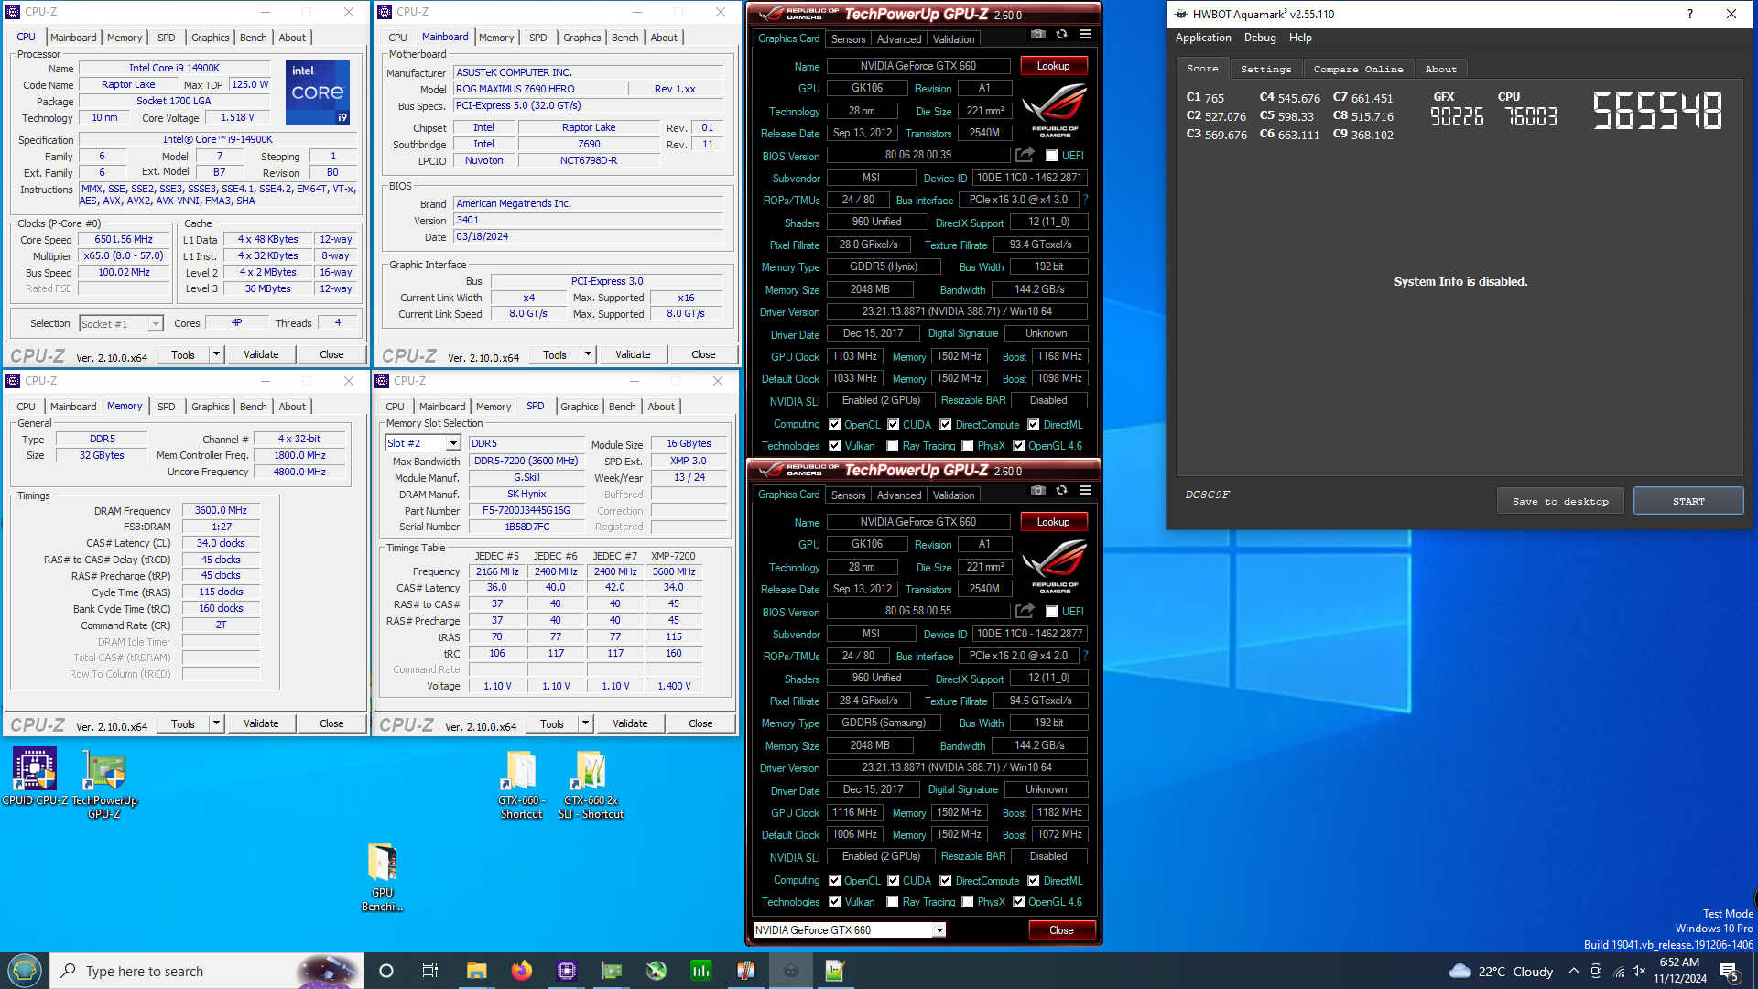Switch to Sensors tab in top GPU-Z
Screen dimensions: 1758x989
[x=848, y=39]
